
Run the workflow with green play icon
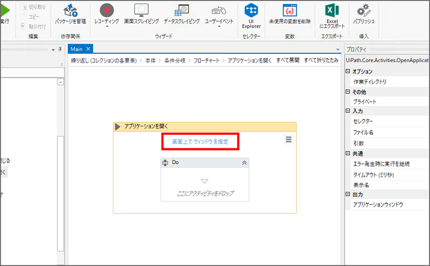coord(5,10)
